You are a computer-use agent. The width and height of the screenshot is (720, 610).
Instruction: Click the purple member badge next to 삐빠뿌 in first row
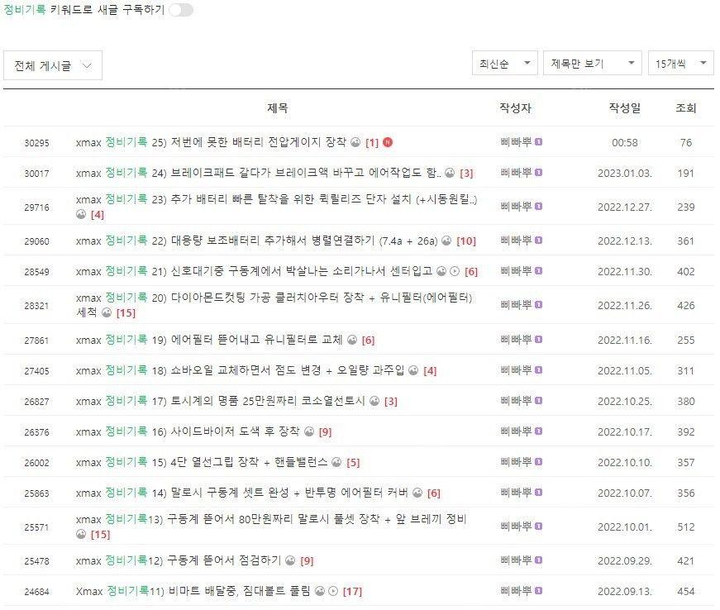[539, 142]
